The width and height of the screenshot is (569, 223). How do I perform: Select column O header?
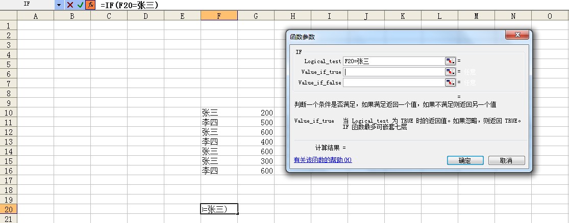tap(550, 16)
